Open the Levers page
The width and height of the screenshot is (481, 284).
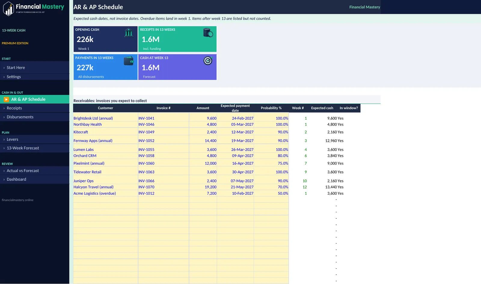tap(35, 139)
